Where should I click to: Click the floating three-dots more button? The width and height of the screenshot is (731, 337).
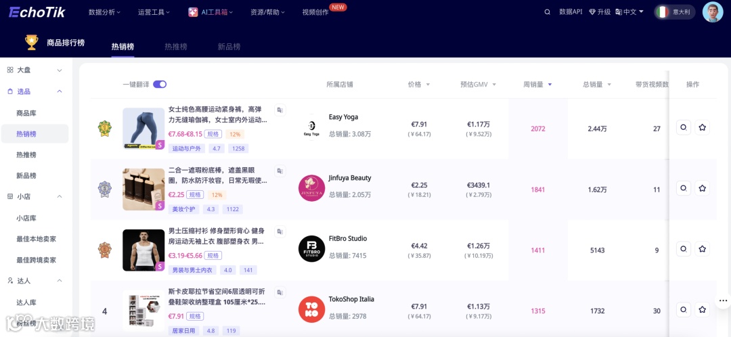pos(723,300)
